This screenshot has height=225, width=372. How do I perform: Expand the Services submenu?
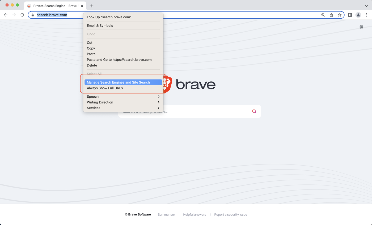[x=123, y=108]
